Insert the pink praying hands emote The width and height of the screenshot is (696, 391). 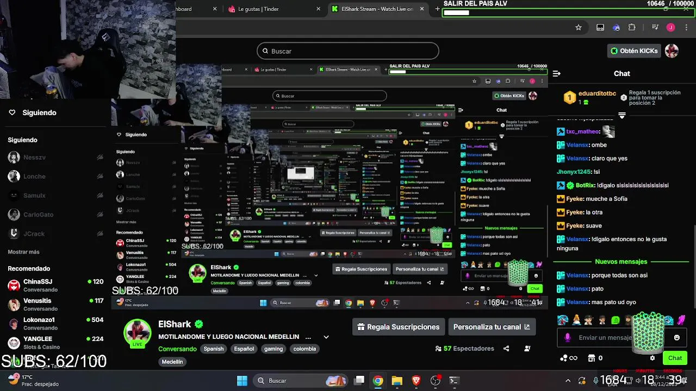(681, 320)
